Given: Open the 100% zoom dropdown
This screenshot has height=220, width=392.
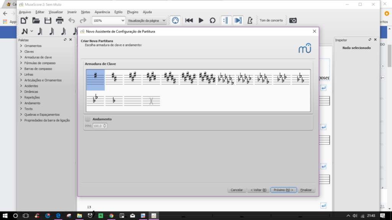Looking at the screenshot, I should 109,20.
